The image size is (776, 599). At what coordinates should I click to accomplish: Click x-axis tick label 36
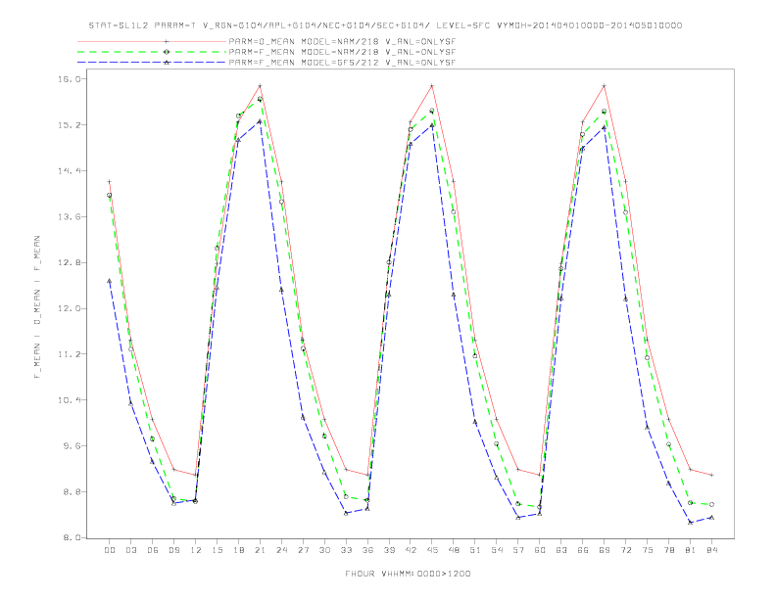(367, 550)
